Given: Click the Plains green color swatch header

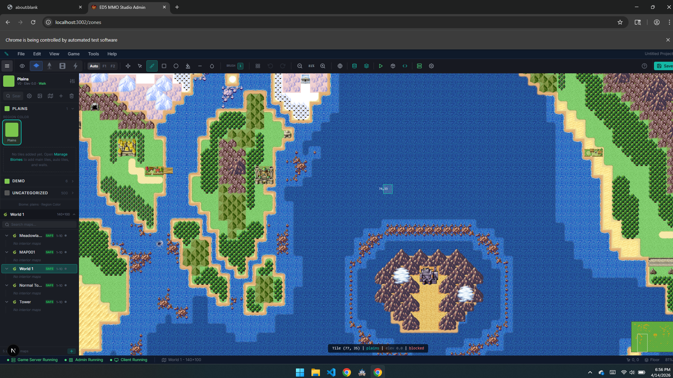Looking at the screenshot, I should click(x=9, y=81).
